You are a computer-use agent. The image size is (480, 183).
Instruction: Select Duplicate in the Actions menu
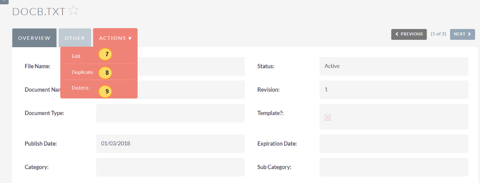tap(82, 72)
